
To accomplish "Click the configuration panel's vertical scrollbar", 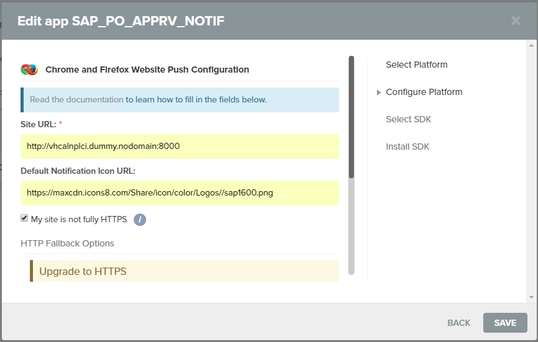I will [351, 117].
